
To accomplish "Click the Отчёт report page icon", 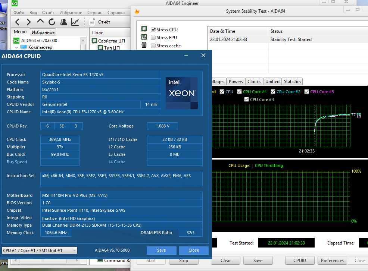I will [x=92, y=22].
